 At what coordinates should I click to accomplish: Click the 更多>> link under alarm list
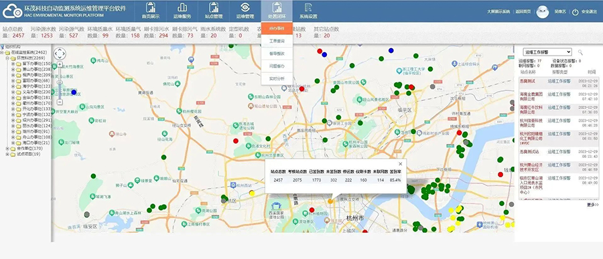pyautogui.click(x=593, y=205)
